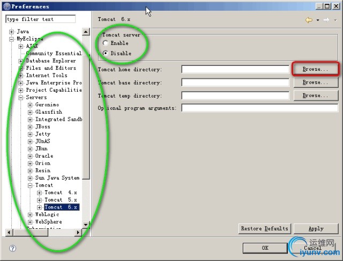This screenshot has height=261, width=343.
Task: Expand the AJAX tree node
Action: (21, 47)
